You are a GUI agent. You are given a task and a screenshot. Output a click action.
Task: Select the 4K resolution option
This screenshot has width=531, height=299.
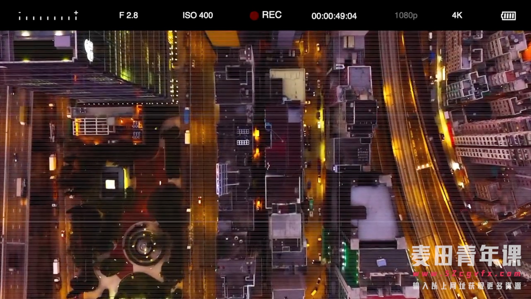pyautogui.click(x=457, y=16)
